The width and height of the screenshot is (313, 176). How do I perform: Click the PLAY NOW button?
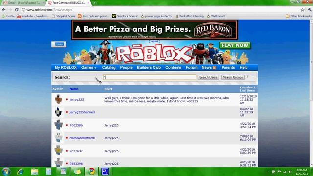coord(235,45)
